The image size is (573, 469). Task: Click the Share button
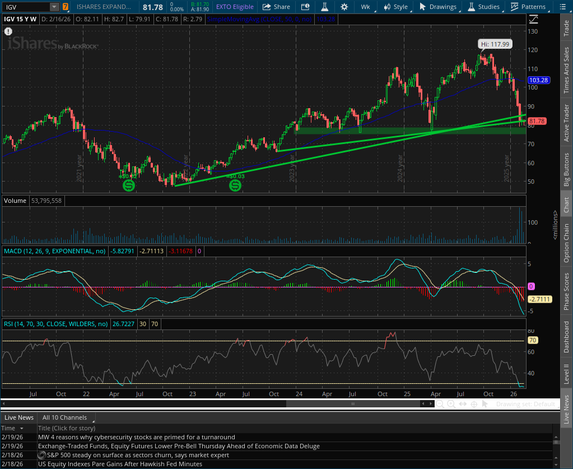tap(276, 7)
